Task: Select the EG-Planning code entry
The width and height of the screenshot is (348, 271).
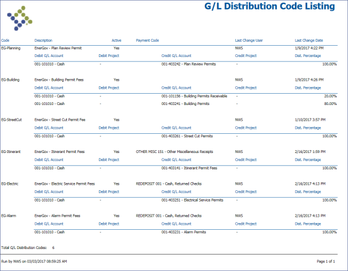Action: pyautogui.click(x=11, y=48)
